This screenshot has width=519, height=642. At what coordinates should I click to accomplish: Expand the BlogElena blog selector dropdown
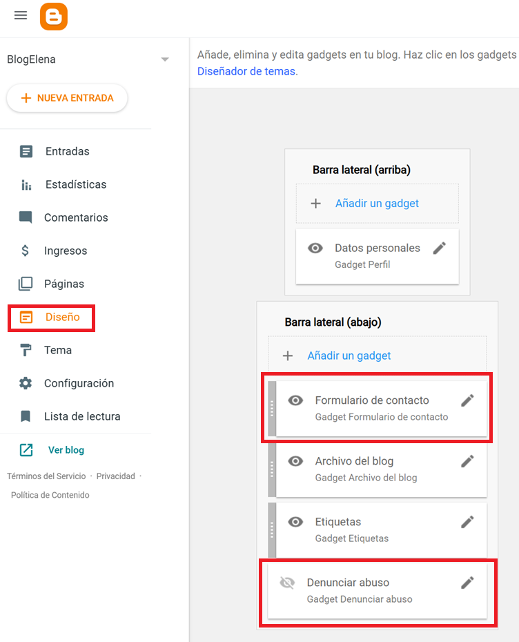(165, 59)
